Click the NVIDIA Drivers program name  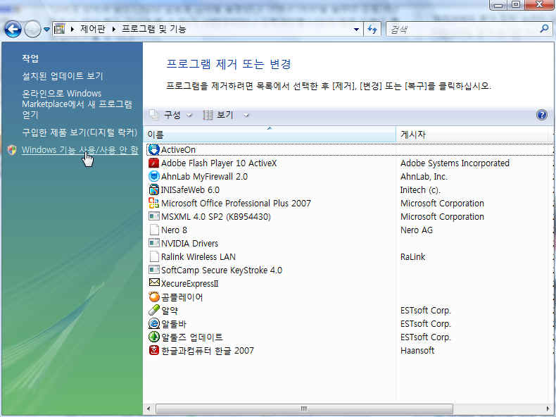click(190, 244)
